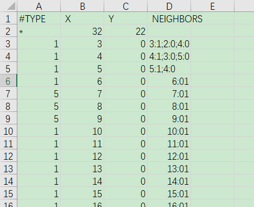The width and height of the screenshot is (254, 207).
Task: Select row 15 header
Action: tap(8, 193)
